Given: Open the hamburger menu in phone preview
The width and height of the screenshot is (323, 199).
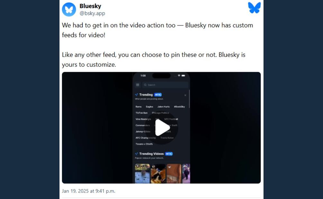Looking at the screenshot, I should (x=138, y=85).
